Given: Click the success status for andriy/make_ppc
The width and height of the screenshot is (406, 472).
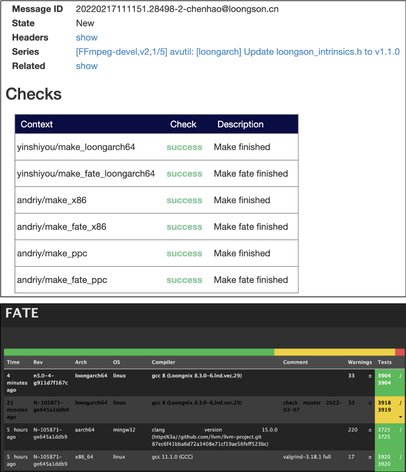Looking at the screenshot, I should point(184,253).
